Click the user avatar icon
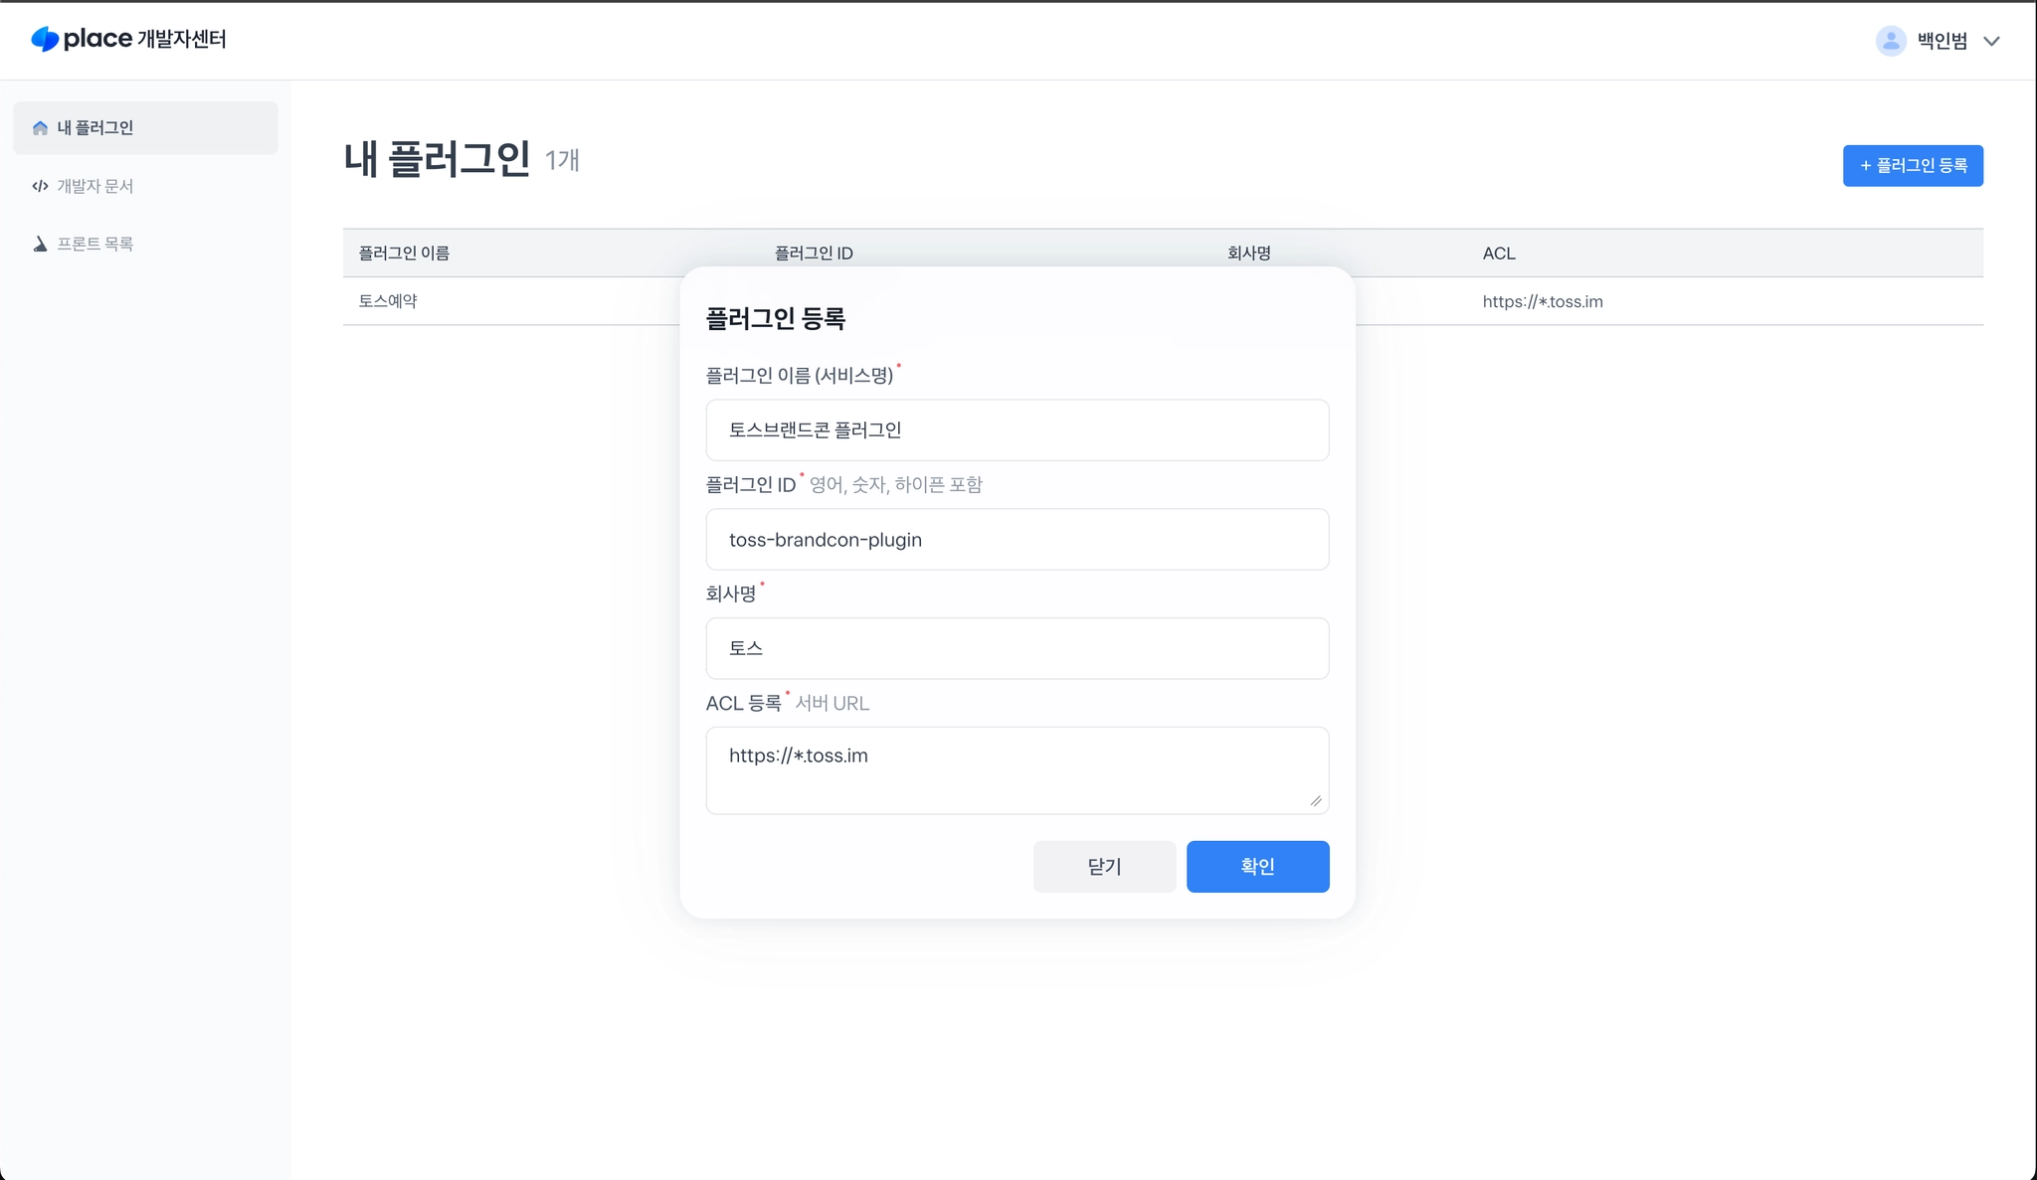Screen dimensions: 2037x1180 [x=1890, y=41]
